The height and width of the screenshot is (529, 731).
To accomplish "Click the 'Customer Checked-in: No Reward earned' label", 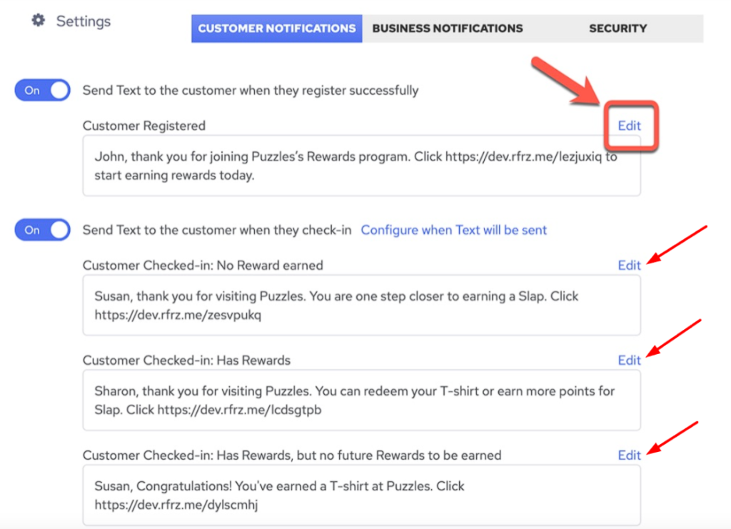I will pyautogui.click(x=203, y=266).
